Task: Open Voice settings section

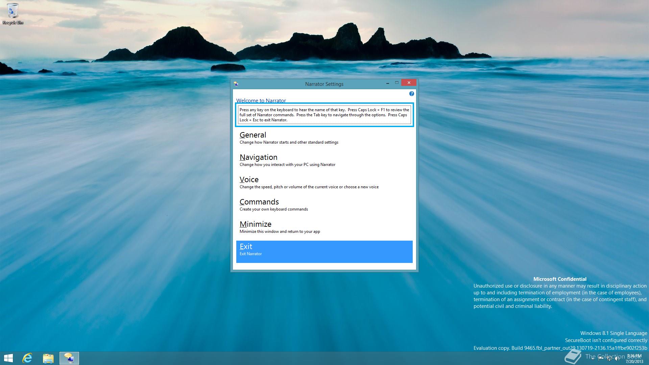Action: point(249,180)
